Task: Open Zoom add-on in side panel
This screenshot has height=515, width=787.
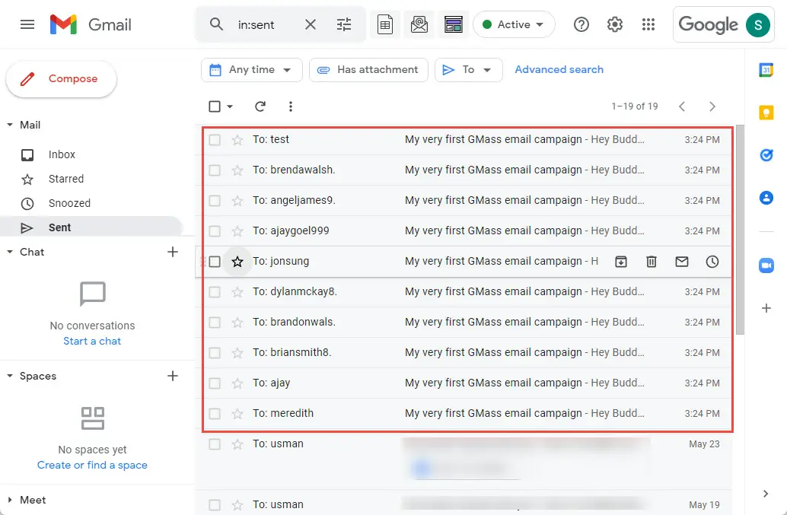Action: [x=766, y=265]
